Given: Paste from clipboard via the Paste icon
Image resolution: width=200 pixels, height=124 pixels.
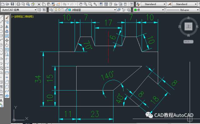Looking at the screenshot, I should [x=49, y=4].
